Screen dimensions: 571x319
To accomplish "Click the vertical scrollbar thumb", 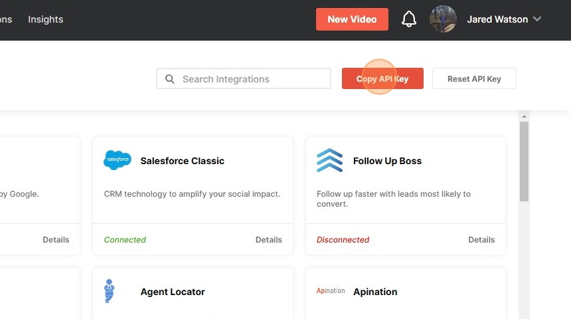I will (524, 161).
